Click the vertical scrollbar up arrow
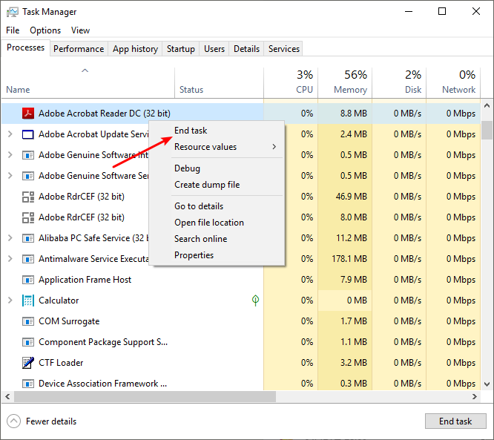 click(487, 105)
